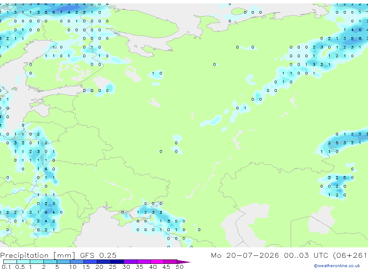Select the 20–25 mm legend color swatch
The image size is (368, 269).
click(104, 262)
